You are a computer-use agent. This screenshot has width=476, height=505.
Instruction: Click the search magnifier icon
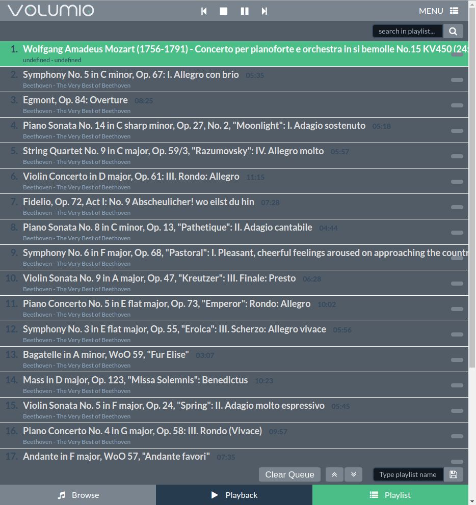[453, 31]
